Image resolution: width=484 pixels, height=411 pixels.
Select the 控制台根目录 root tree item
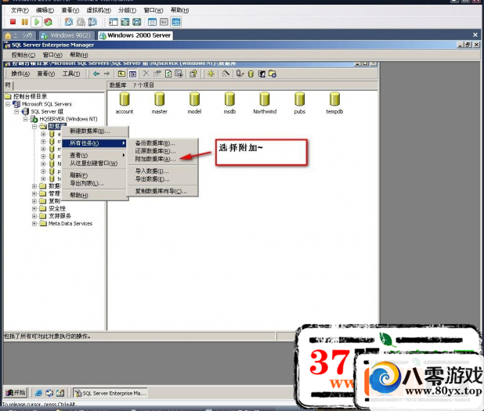(x=30, y=96)
